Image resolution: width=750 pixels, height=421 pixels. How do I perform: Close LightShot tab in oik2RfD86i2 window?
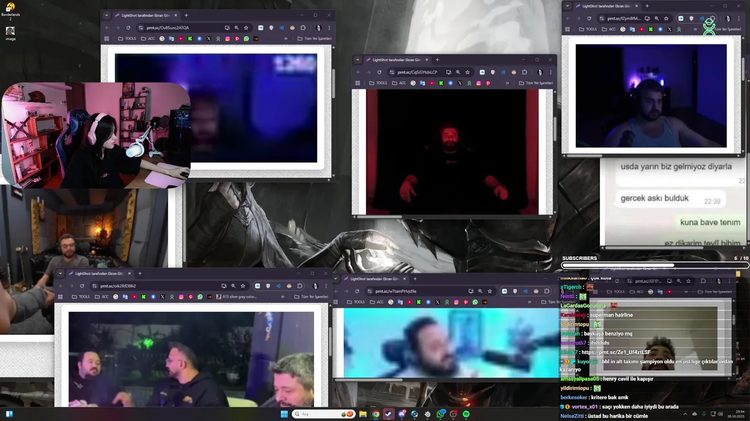pos(129,273)
